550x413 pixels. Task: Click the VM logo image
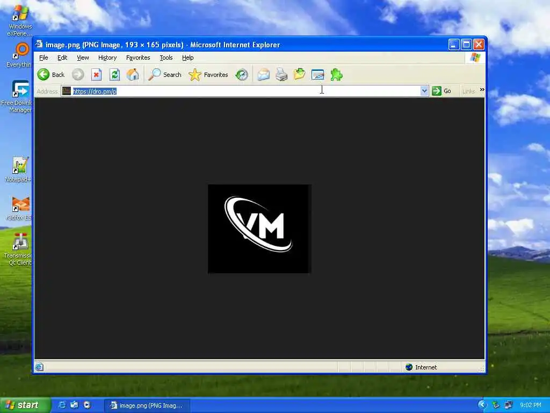[x=259, y=229]
